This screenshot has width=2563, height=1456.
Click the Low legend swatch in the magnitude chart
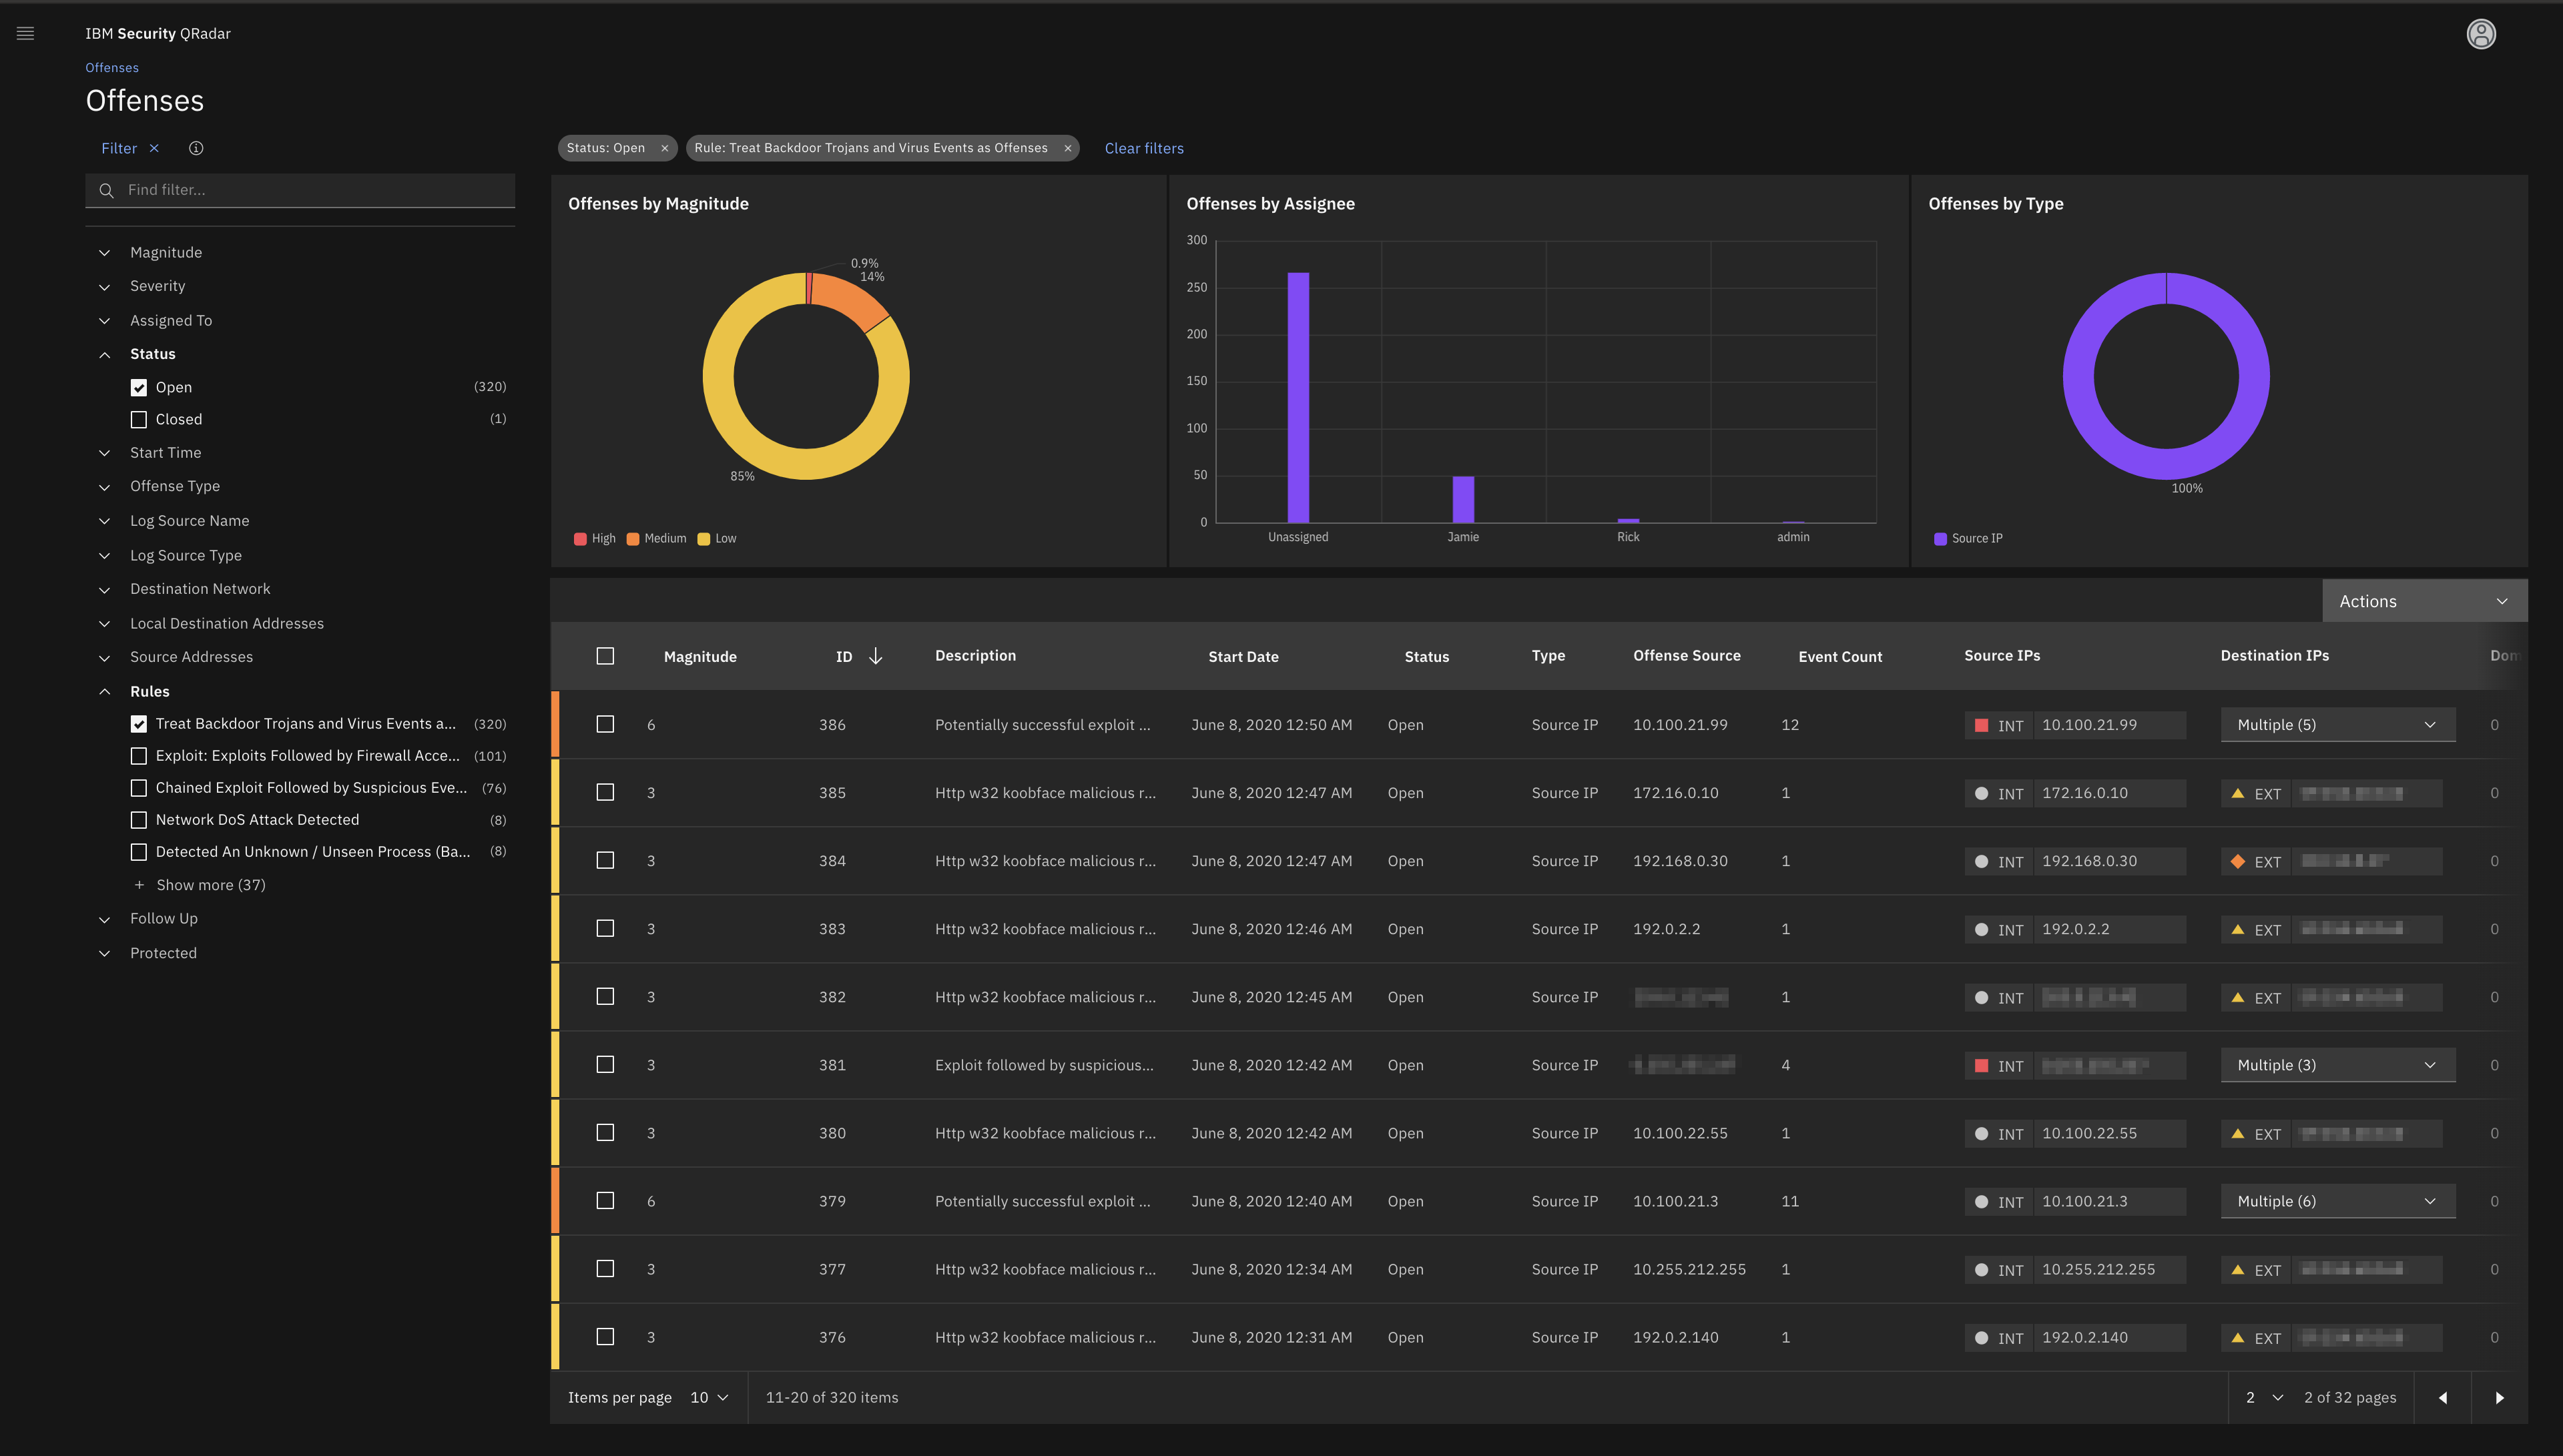[x=705, y=538]
